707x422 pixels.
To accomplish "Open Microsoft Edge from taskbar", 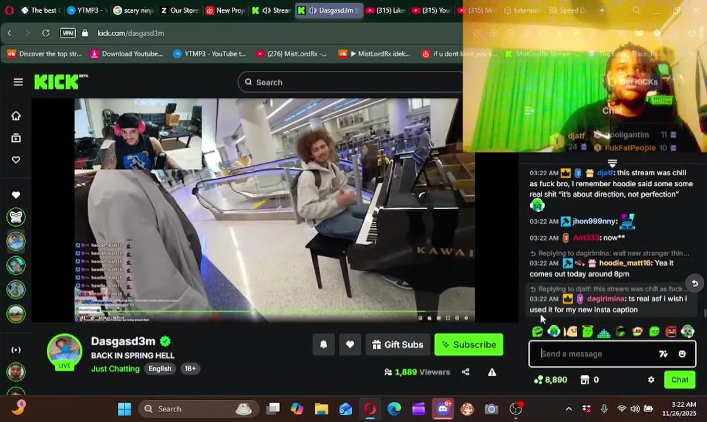I will tap(394, 409).
